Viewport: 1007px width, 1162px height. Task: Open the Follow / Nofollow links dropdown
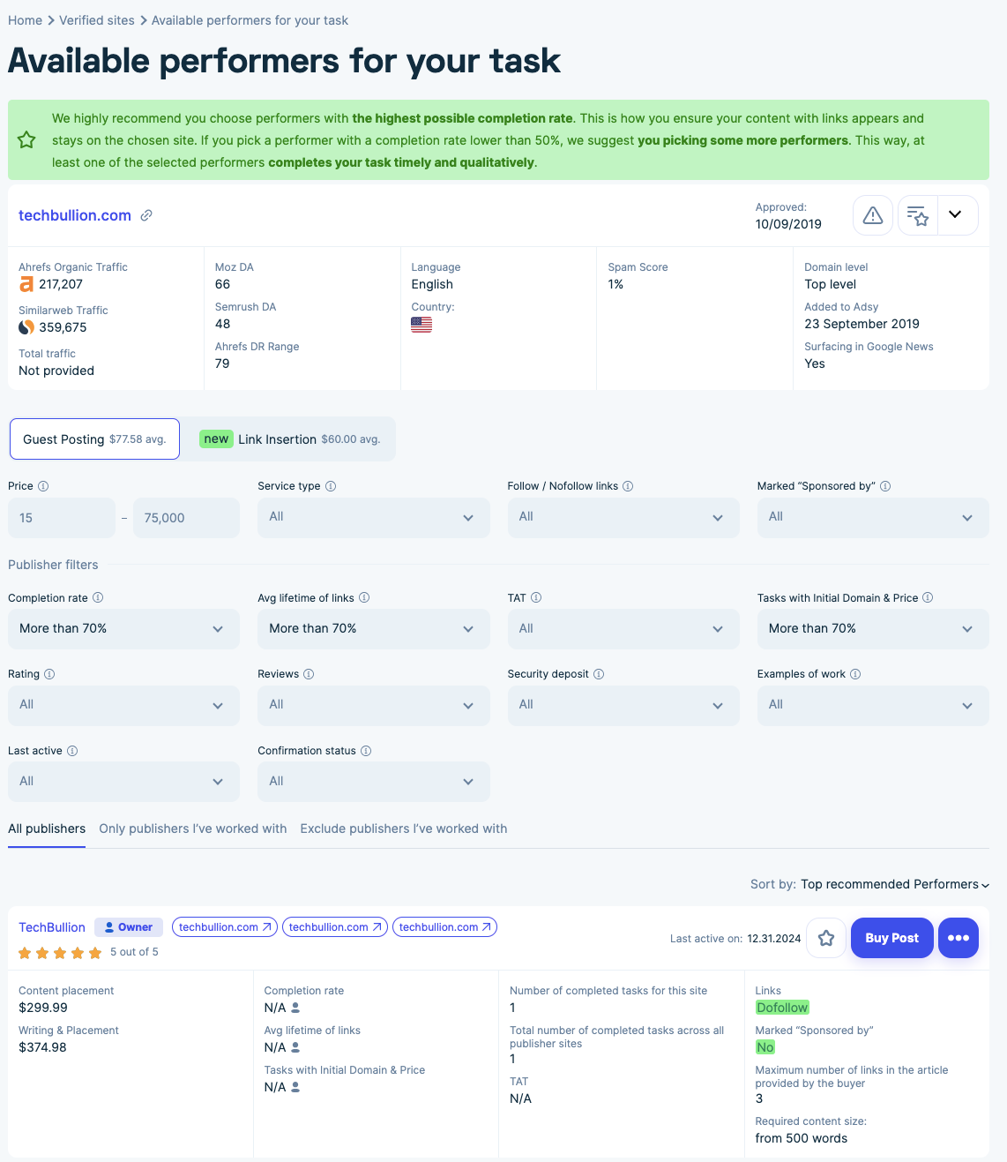(x=623, y=518)
